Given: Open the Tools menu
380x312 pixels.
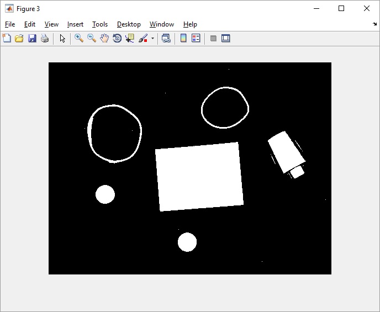Looking at the screenshot, I should [100, 24].
